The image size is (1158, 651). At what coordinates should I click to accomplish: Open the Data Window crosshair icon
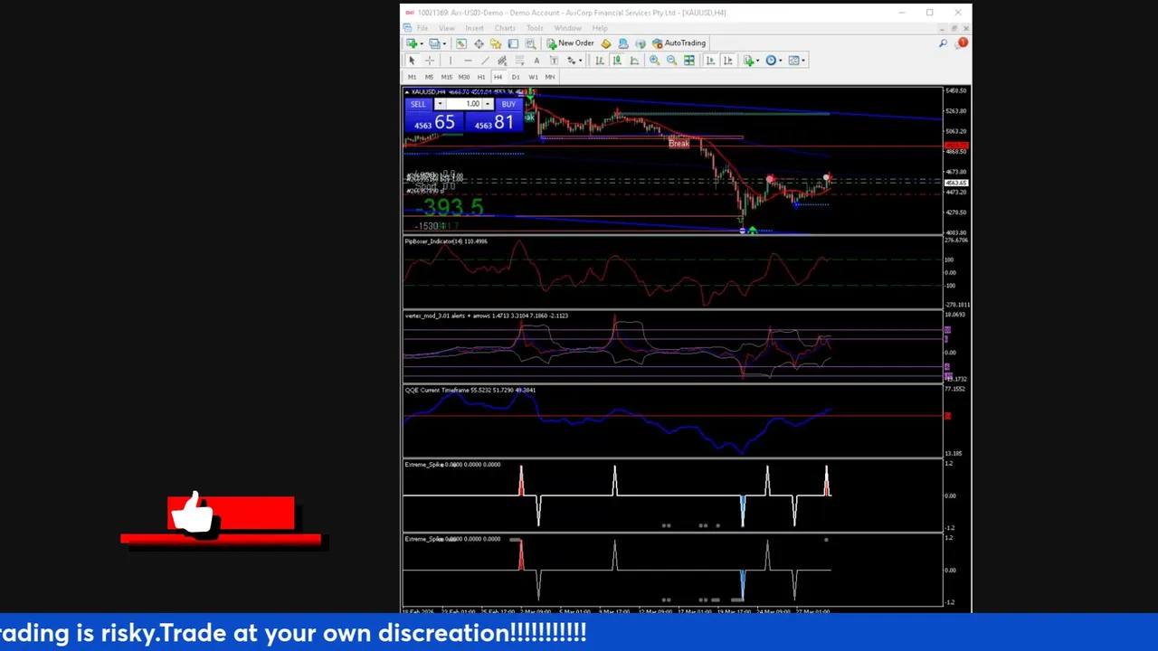479,43
